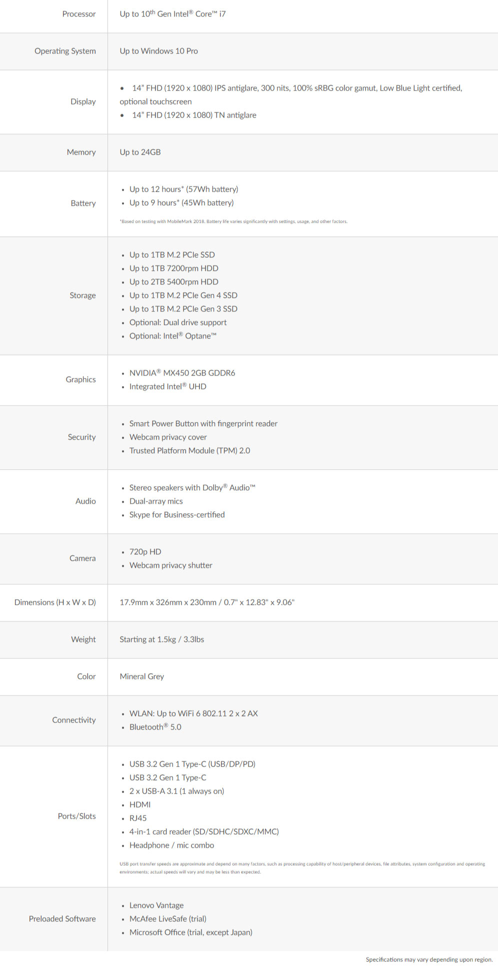
Task: Select the Mineral Grey color value
Action: point(141,677)
